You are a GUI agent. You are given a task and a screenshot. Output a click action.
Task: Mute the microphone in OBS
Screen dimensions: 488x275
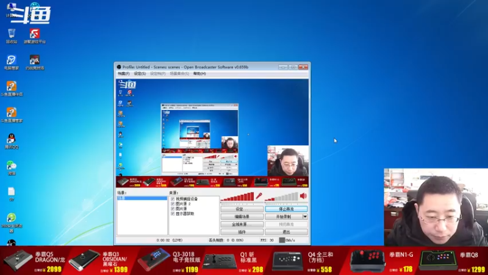coord(259,196)
